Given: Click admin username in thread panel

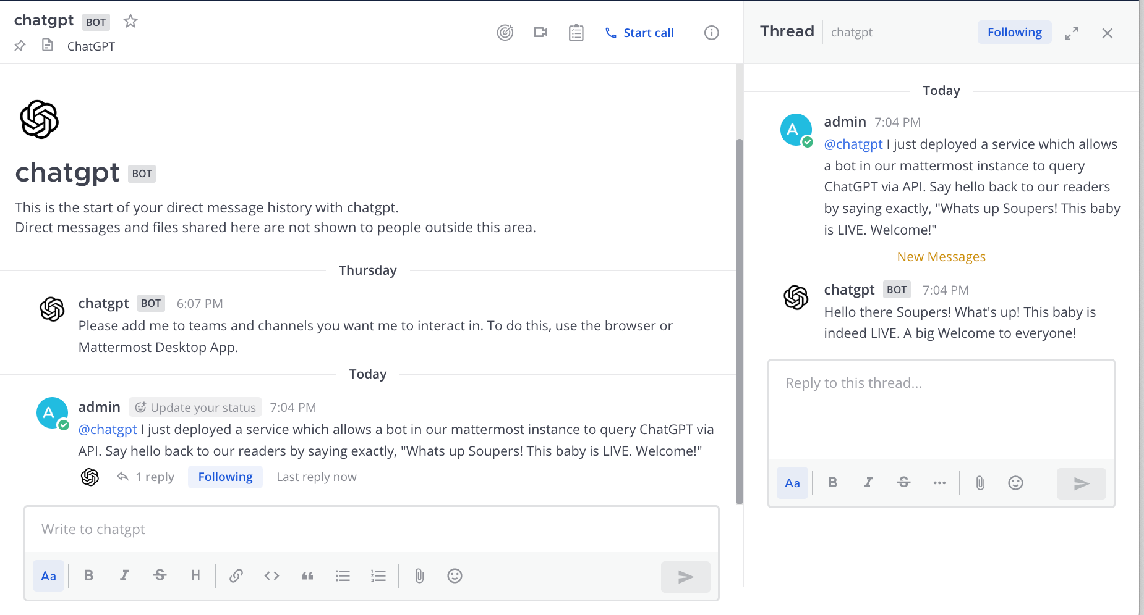Looking at the screenshot, I should click(x=845, y=122).
